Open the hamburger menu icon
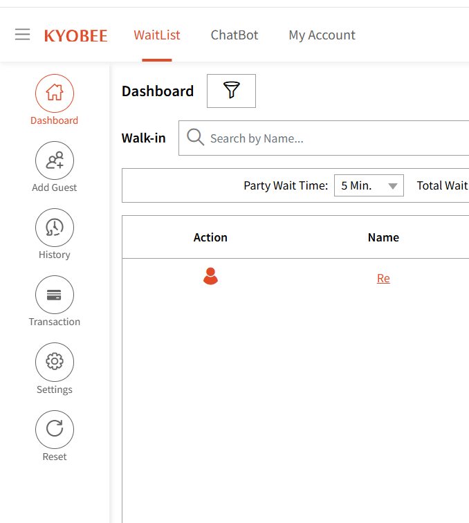Viewport: 469px width, 523px height. [22, 35]
